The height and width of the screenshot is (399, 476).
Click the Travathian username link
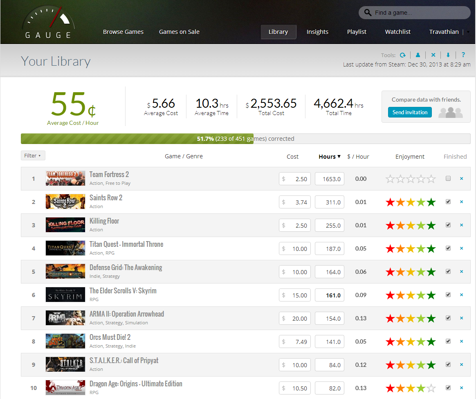coord(444,32)
